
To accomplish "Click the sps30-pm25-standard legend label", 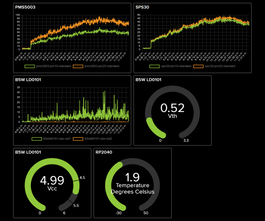I will [220, 66].
